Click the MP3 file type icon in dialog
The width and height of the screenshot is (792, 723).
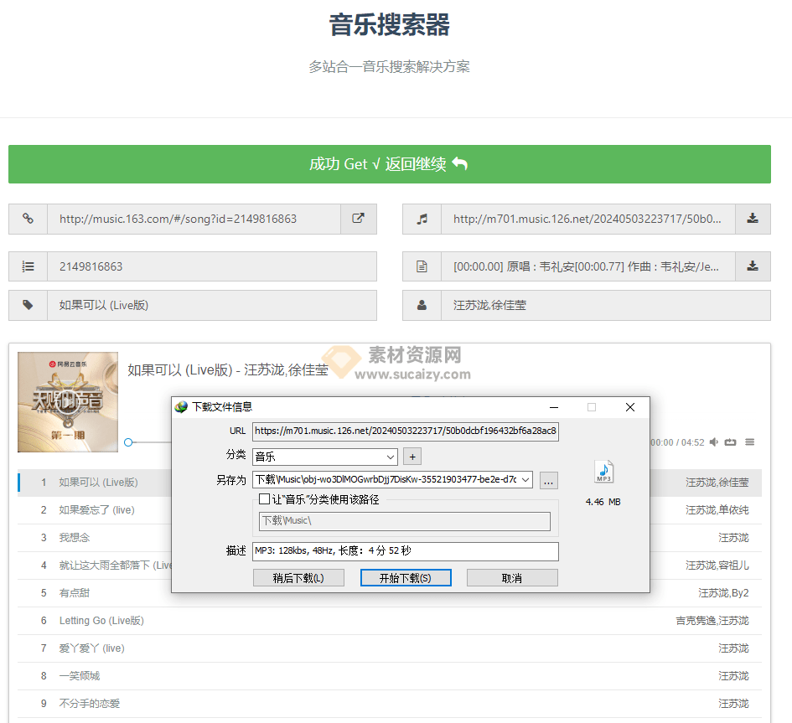[603, 471]
